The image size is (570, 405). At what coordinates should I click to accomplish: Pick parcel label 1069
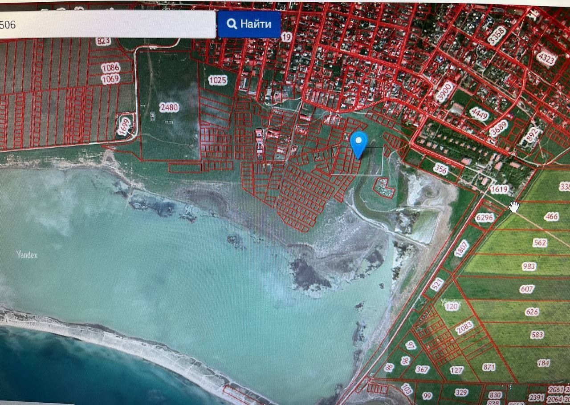click(110, 79)
